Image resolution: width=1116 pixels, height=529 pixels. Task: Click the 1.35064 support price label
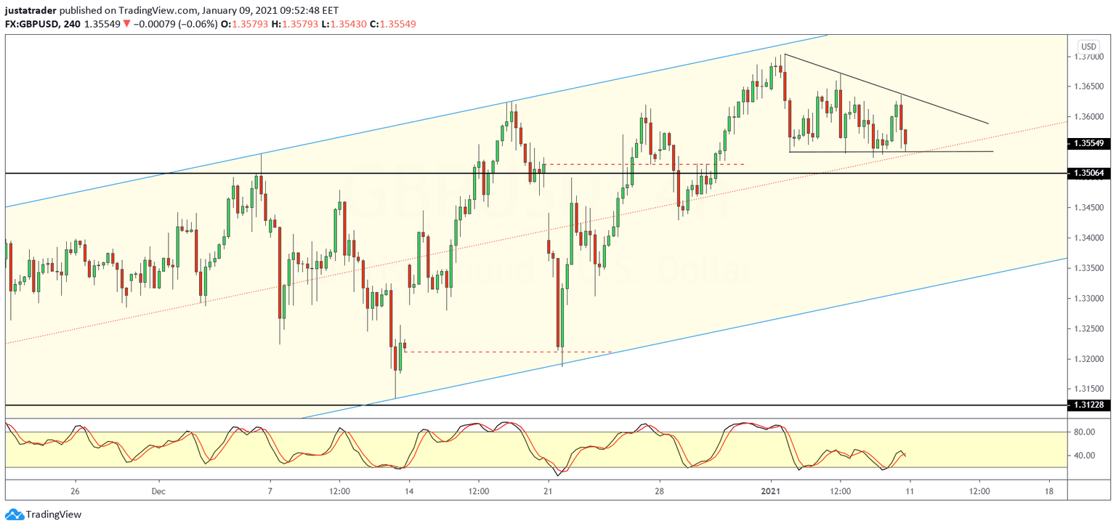(1088, 173)
